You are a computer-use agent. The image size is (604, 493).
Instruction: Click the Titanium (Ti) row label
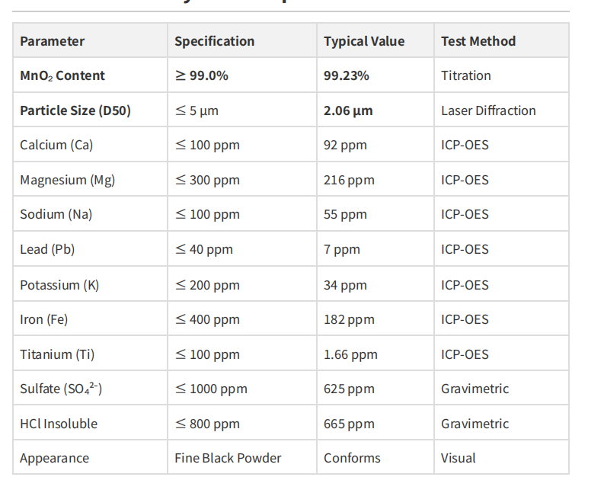point(57,354)
